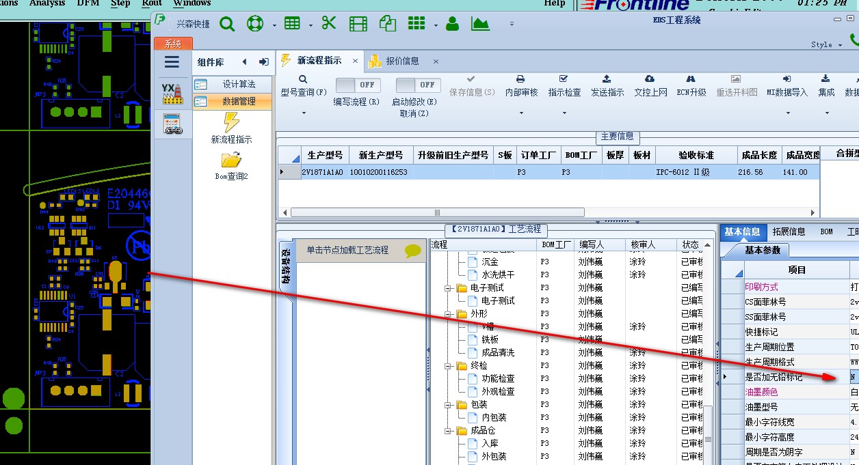This screenshot has width=859, height=465.
Task: Click the green table grid icon
Action: pos(292,24)
